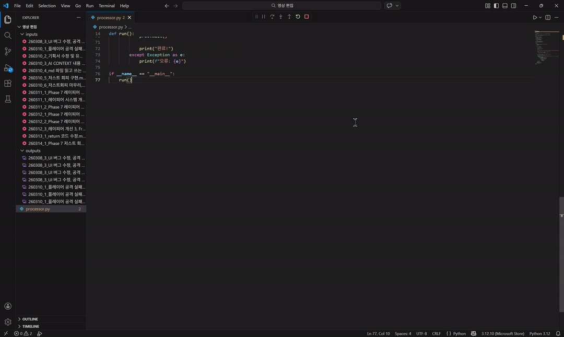Click the debug Step Into button
Image resolution: width=564 pixels, height=337 pixels.
pyautogui.click(x=281, y=17)
